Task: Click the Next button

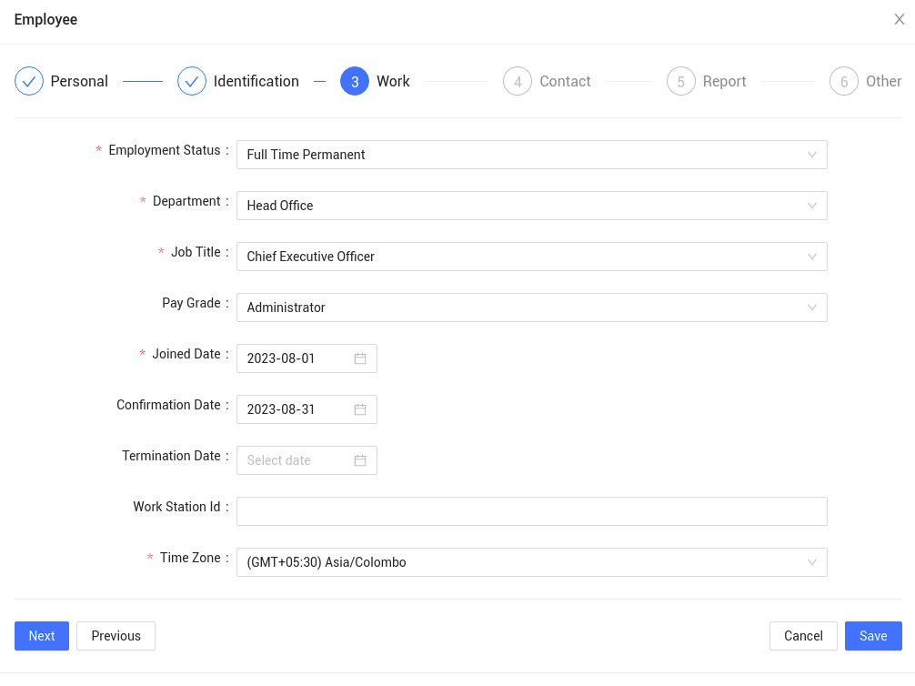Action: tap(42, 636)
